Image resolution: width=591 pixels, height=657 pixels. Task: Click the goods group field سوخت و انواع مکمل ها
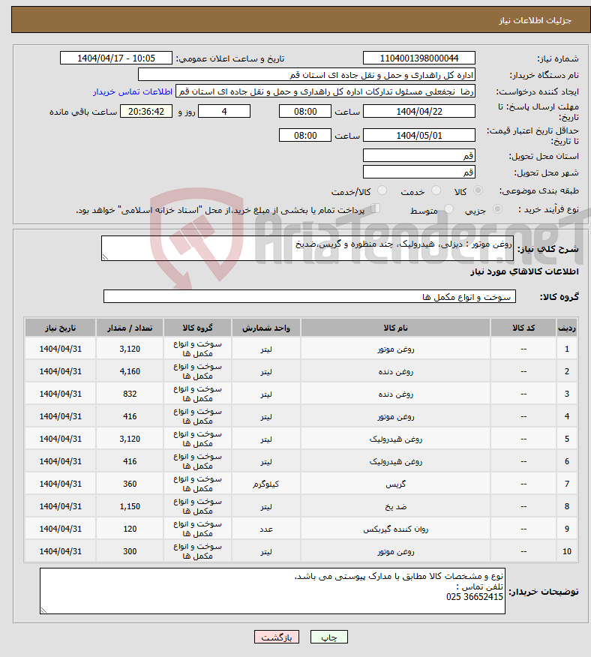click(310, 297)
